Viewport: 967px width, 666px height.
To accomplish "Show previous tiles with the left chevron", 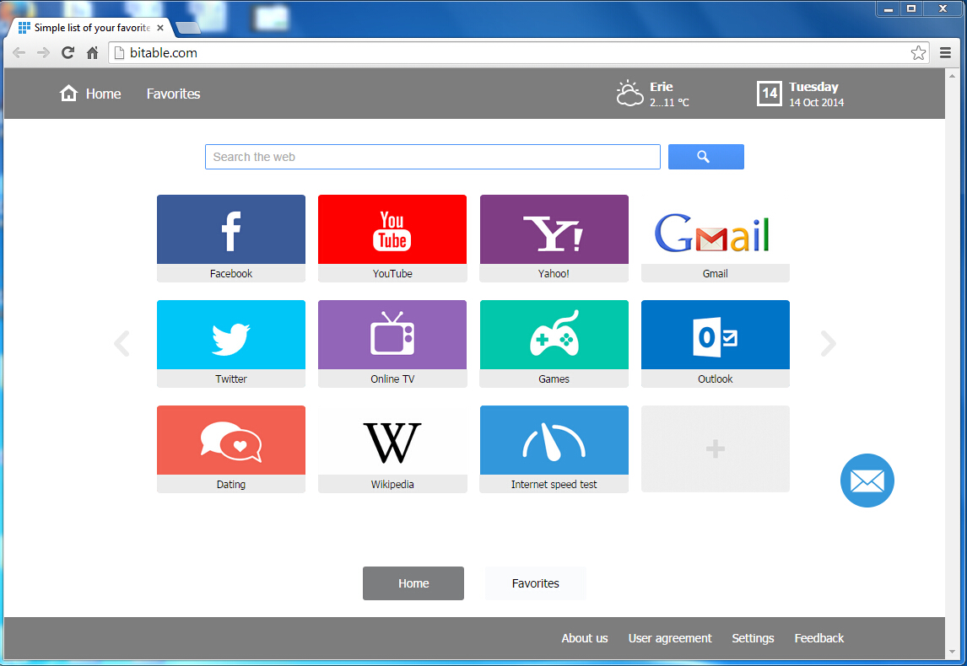I will click(x=122, y=343).
